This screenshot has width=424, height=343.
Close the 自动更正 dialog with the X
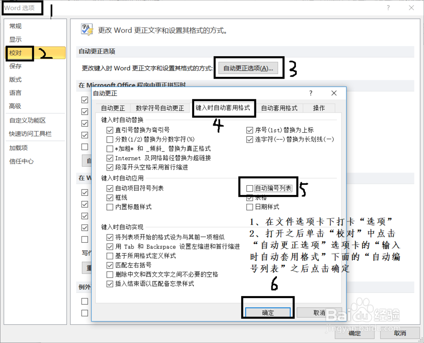(x=334, y=93)
